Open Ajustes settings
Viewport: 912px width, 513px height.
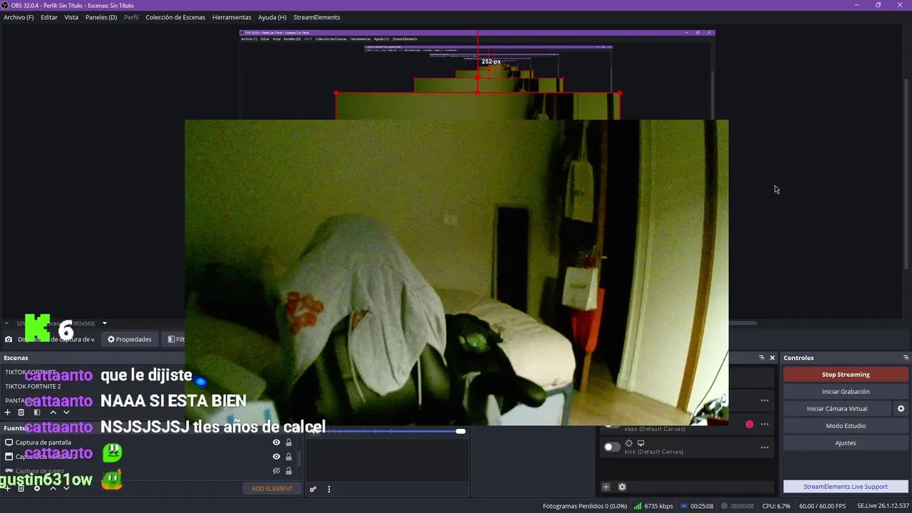pyautogui.click(x=846, y=443)
